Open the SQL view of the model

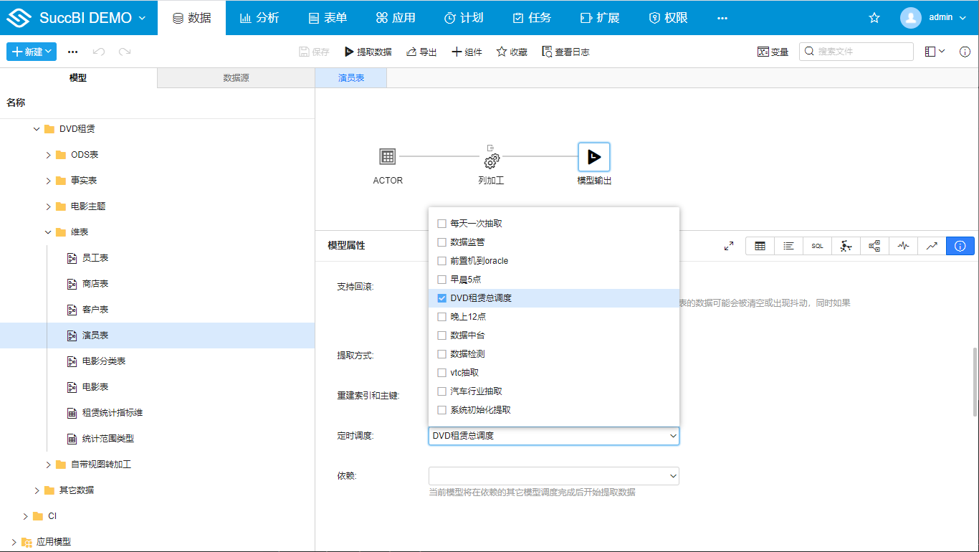(817, 246)
